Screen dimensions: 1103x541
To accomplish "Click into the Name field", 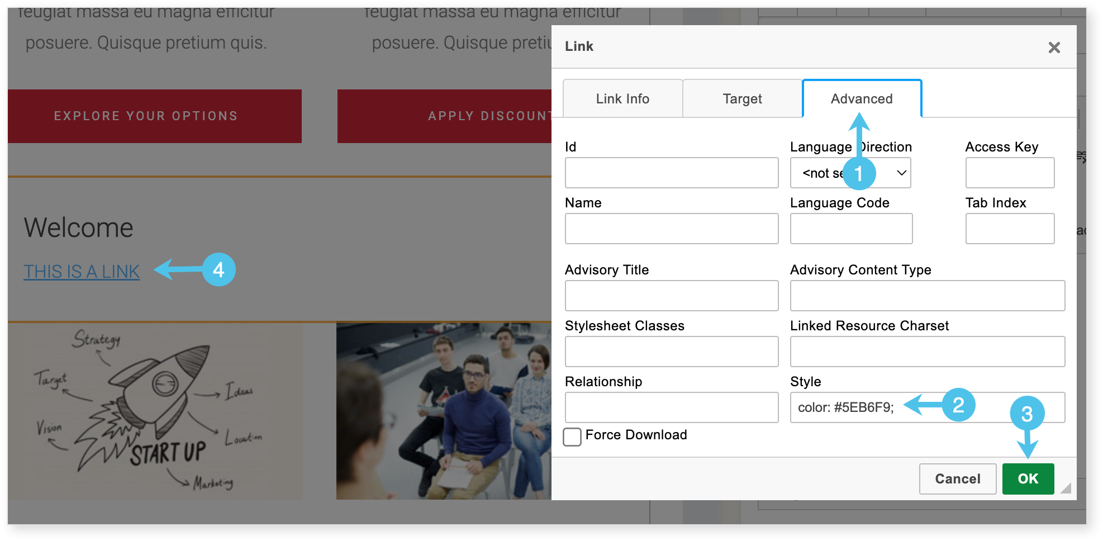I will click(x=672, y=229).
